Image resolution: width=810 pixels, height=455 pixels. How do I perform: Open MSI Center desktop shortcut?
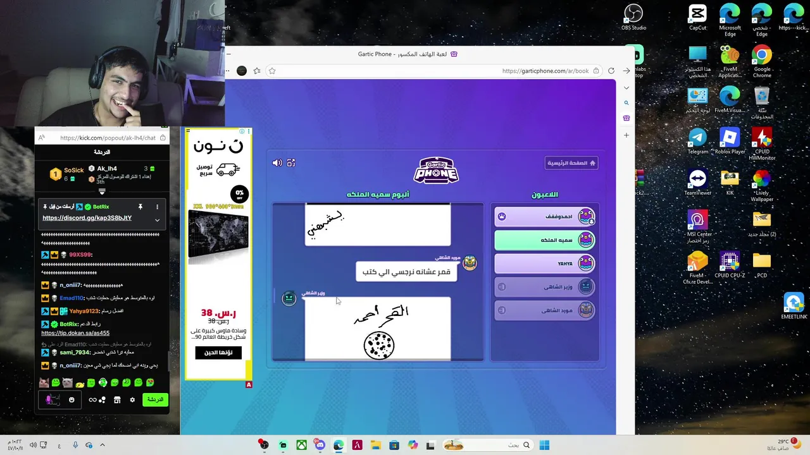pos(697,226)
